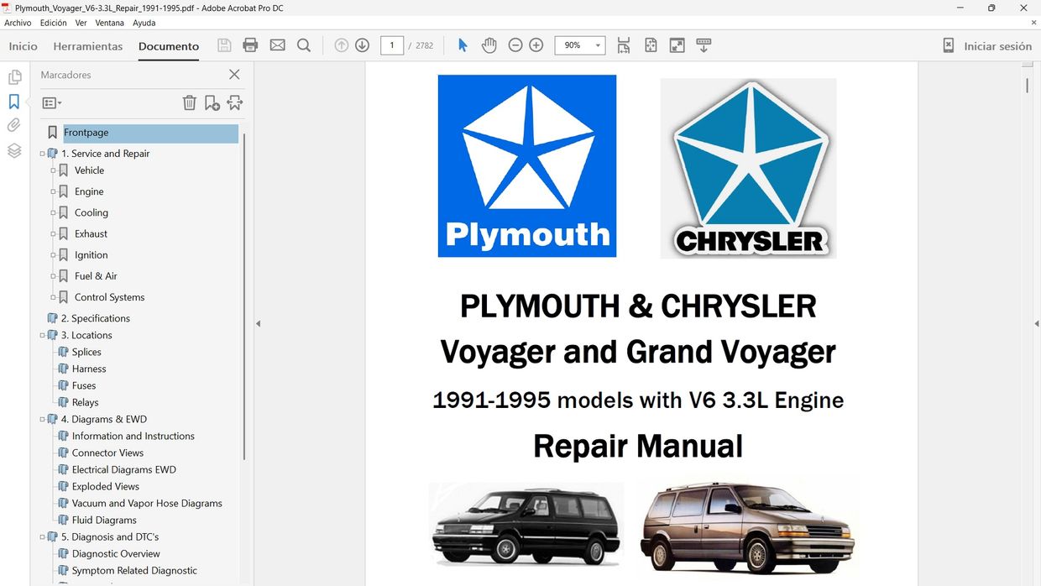The height and width of the screenshot is (586, 1041).
Task: Collapse the 5. Diagnosis and DTC's node
Action: coord(43,536)
